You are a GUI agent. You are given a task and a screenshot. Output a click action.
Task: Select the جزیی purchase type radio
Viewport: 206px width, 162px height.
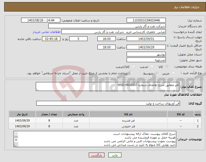(x=173, y=73)
